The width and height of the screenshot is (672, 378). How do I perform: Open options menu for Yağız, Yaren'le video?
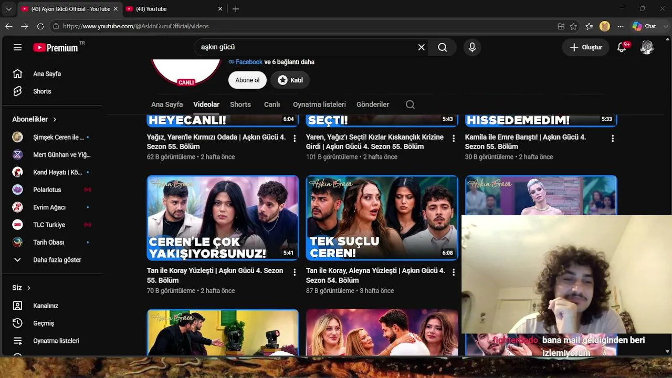point(295,138)
